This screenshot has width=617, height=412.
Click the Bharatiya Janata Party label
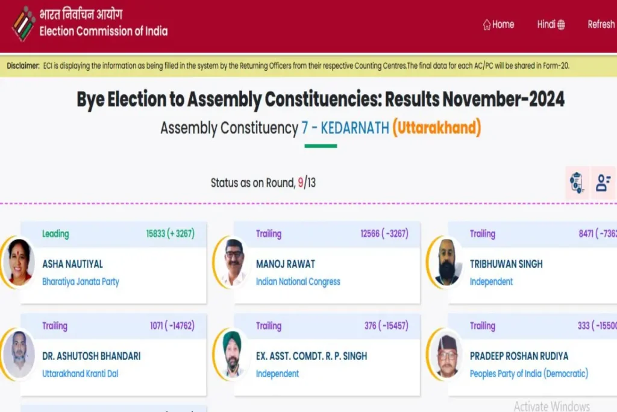coord(81,282)
